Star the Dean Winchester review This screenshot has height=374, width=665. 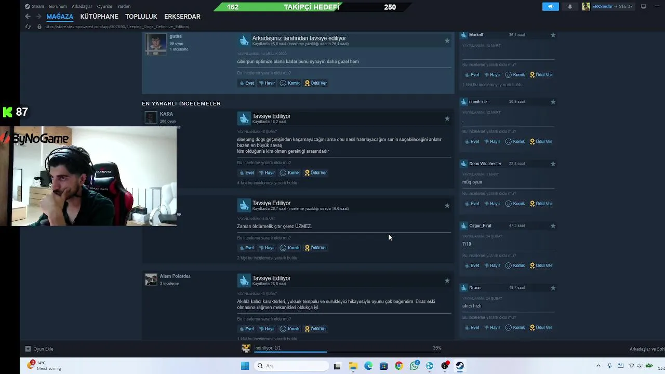pyautogui.click(x=553, y=164)
